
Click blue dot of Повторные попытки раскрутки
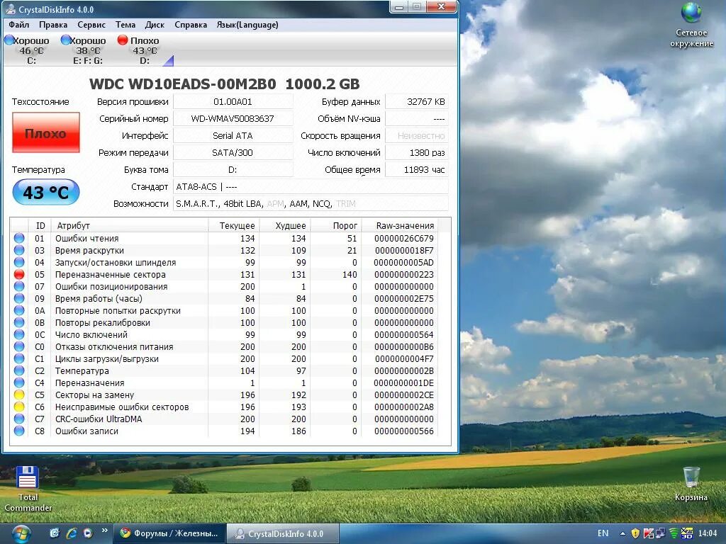[x=19, y=310]
